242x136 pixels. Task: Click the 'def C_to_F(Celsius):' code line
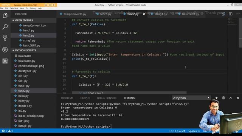[89, 24]
